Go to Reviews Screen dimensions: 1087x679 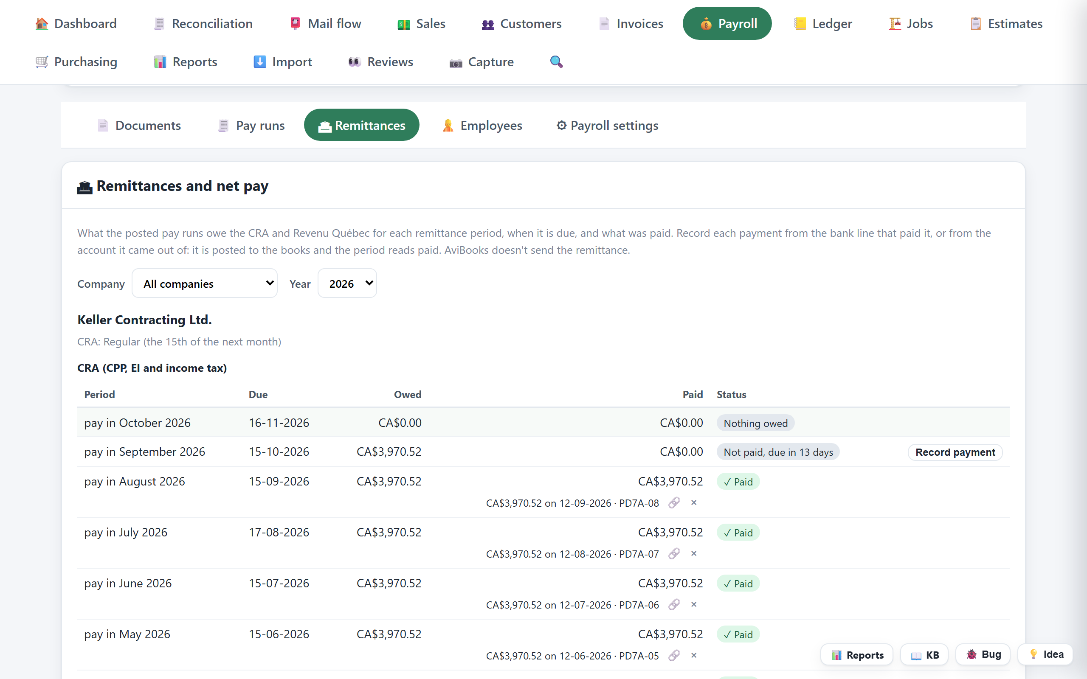(381, 62)
